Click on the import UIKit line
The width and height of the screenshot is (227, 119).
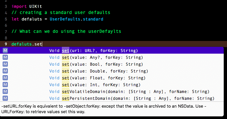pyautogui.click(x=27, y=6)
